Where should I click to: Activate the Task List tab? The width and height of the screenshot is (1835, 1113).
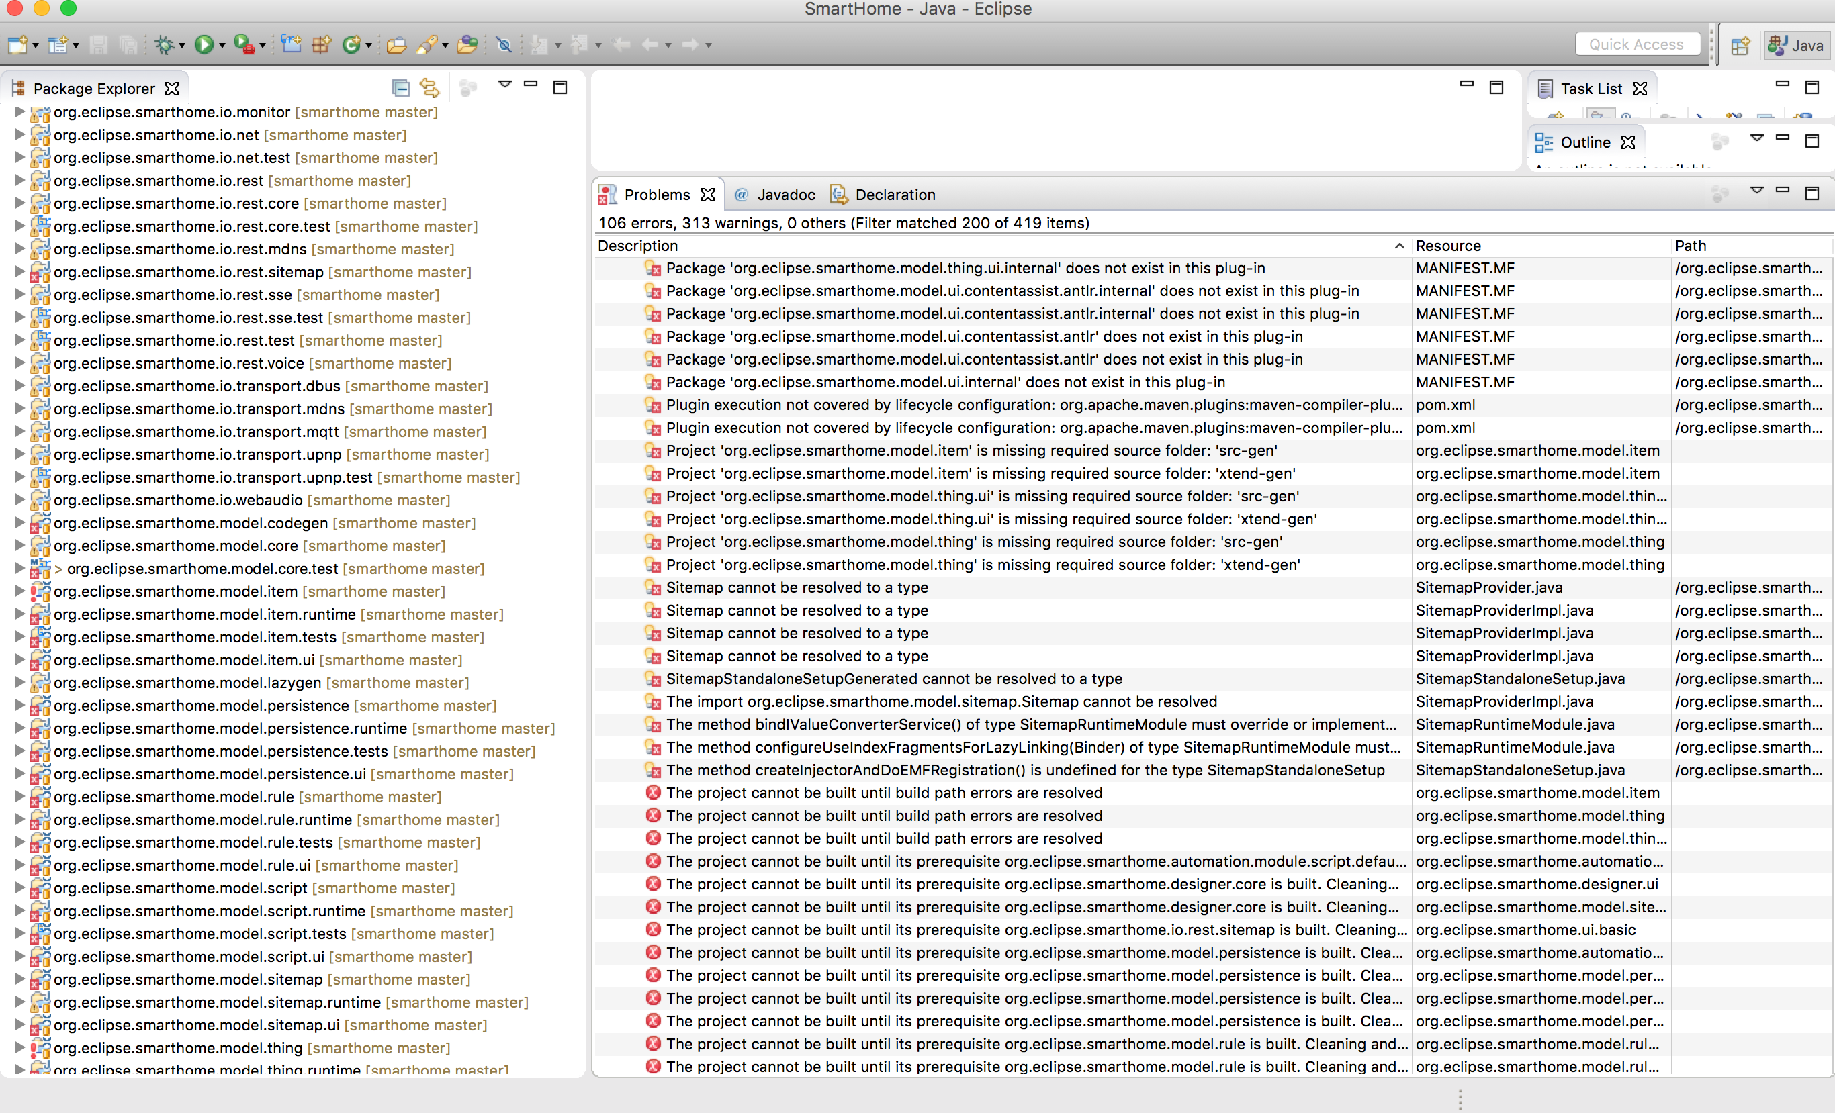coord(1591,89)
